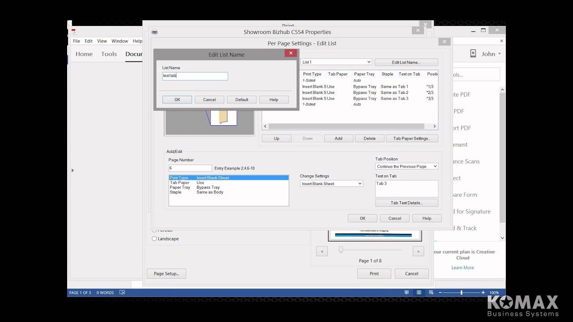Screen dimensions: 573x322
Task: Open the Change Settings dropdown
Action: point(331,184)
